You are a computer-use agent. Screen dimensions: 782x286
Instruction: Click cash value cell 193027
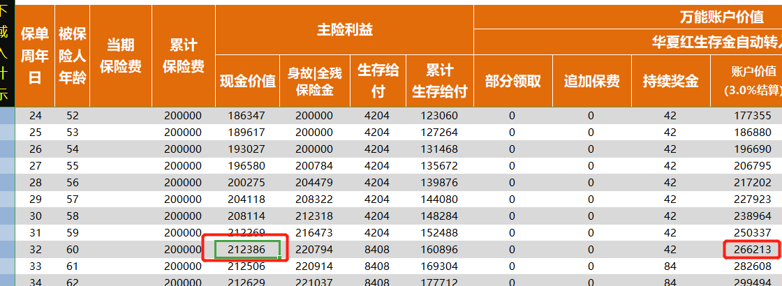[247, 149]
